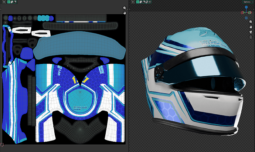Select the tweak tool in 3D viewport header
This screenshot has height=152, width=255.
[133, 2]
